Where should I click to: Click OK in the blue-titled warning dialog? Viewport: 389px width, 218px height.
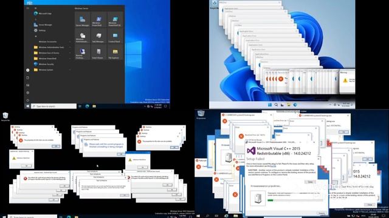point(143,167)
